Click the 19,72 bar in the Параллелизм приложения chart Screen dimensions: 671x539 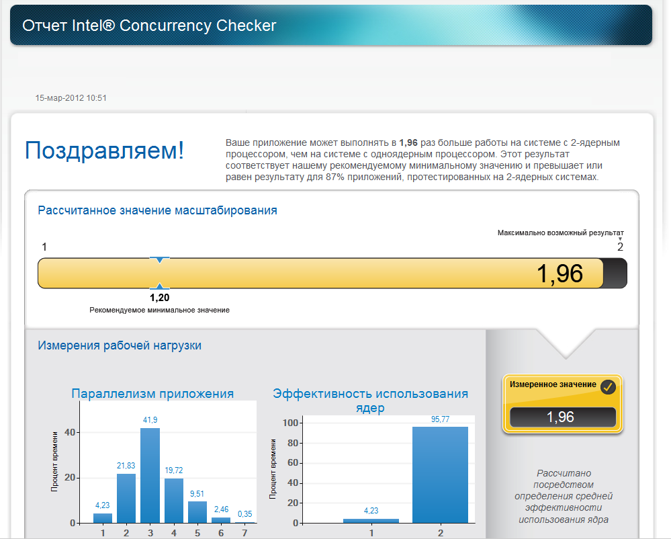pos(174,501)
